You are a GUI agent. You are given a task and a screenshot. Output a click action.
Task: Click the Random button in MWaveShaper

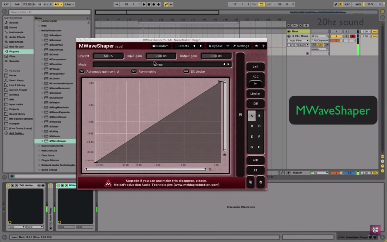coord(160,46)
